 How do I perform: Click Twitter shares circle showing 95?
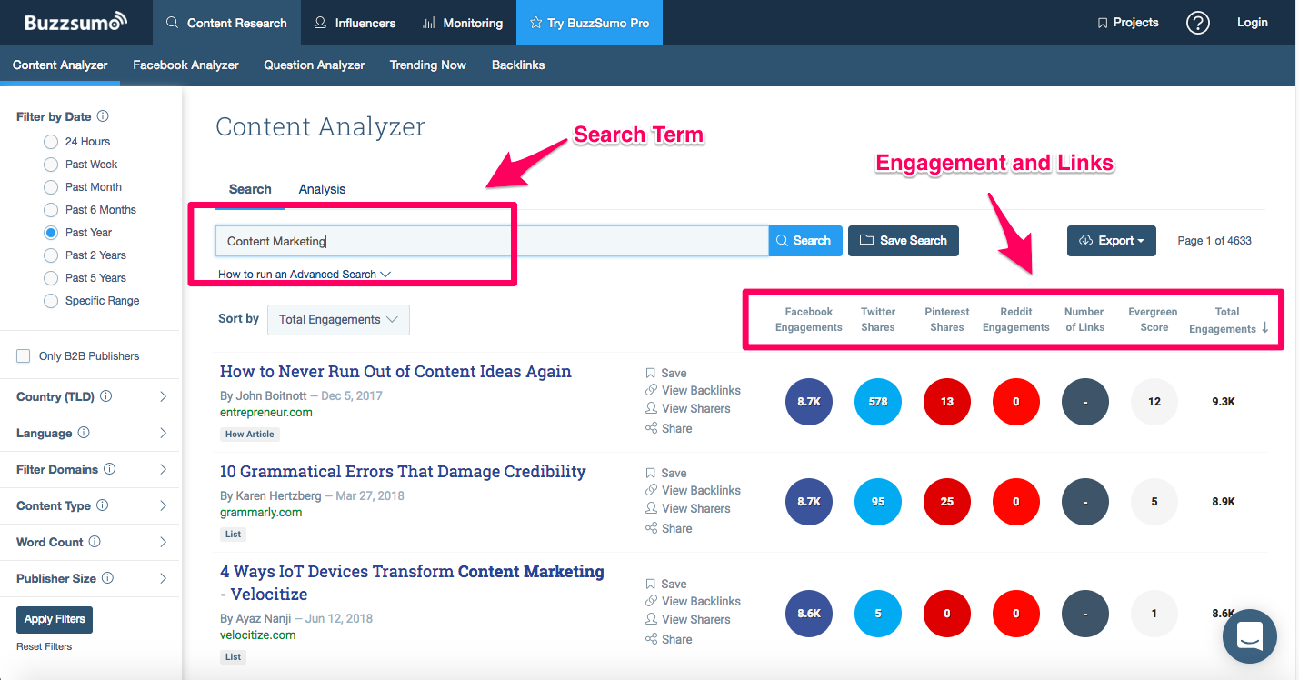(878, 501)
